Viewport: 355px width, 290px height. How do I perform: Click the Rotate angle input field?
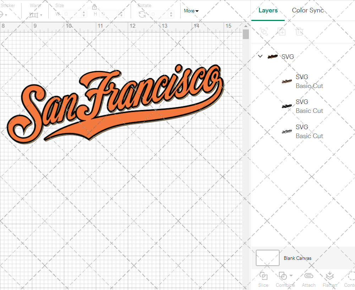(159, 14)
